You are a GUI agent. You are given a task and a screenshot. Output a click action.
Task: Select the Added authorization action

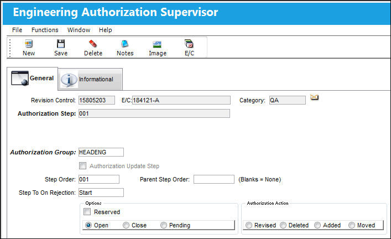(317, 225)
